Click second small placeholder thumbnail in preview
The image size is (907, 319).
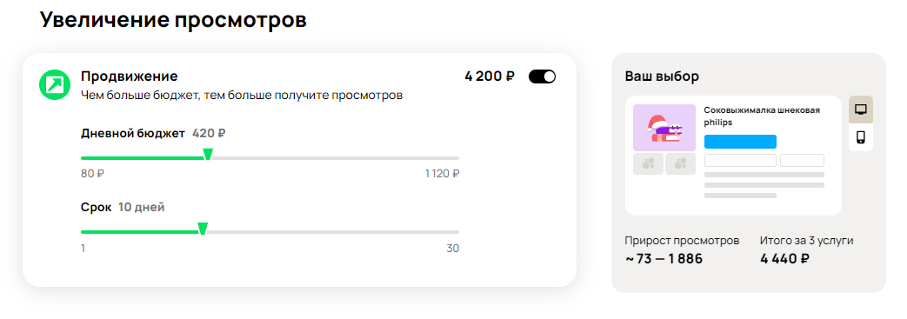click(x=680, y=164)
